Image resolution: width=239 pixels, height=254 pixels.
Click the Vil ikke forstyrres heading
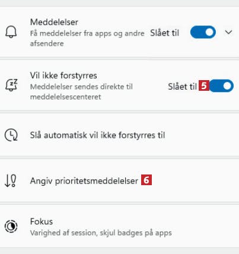63,75
